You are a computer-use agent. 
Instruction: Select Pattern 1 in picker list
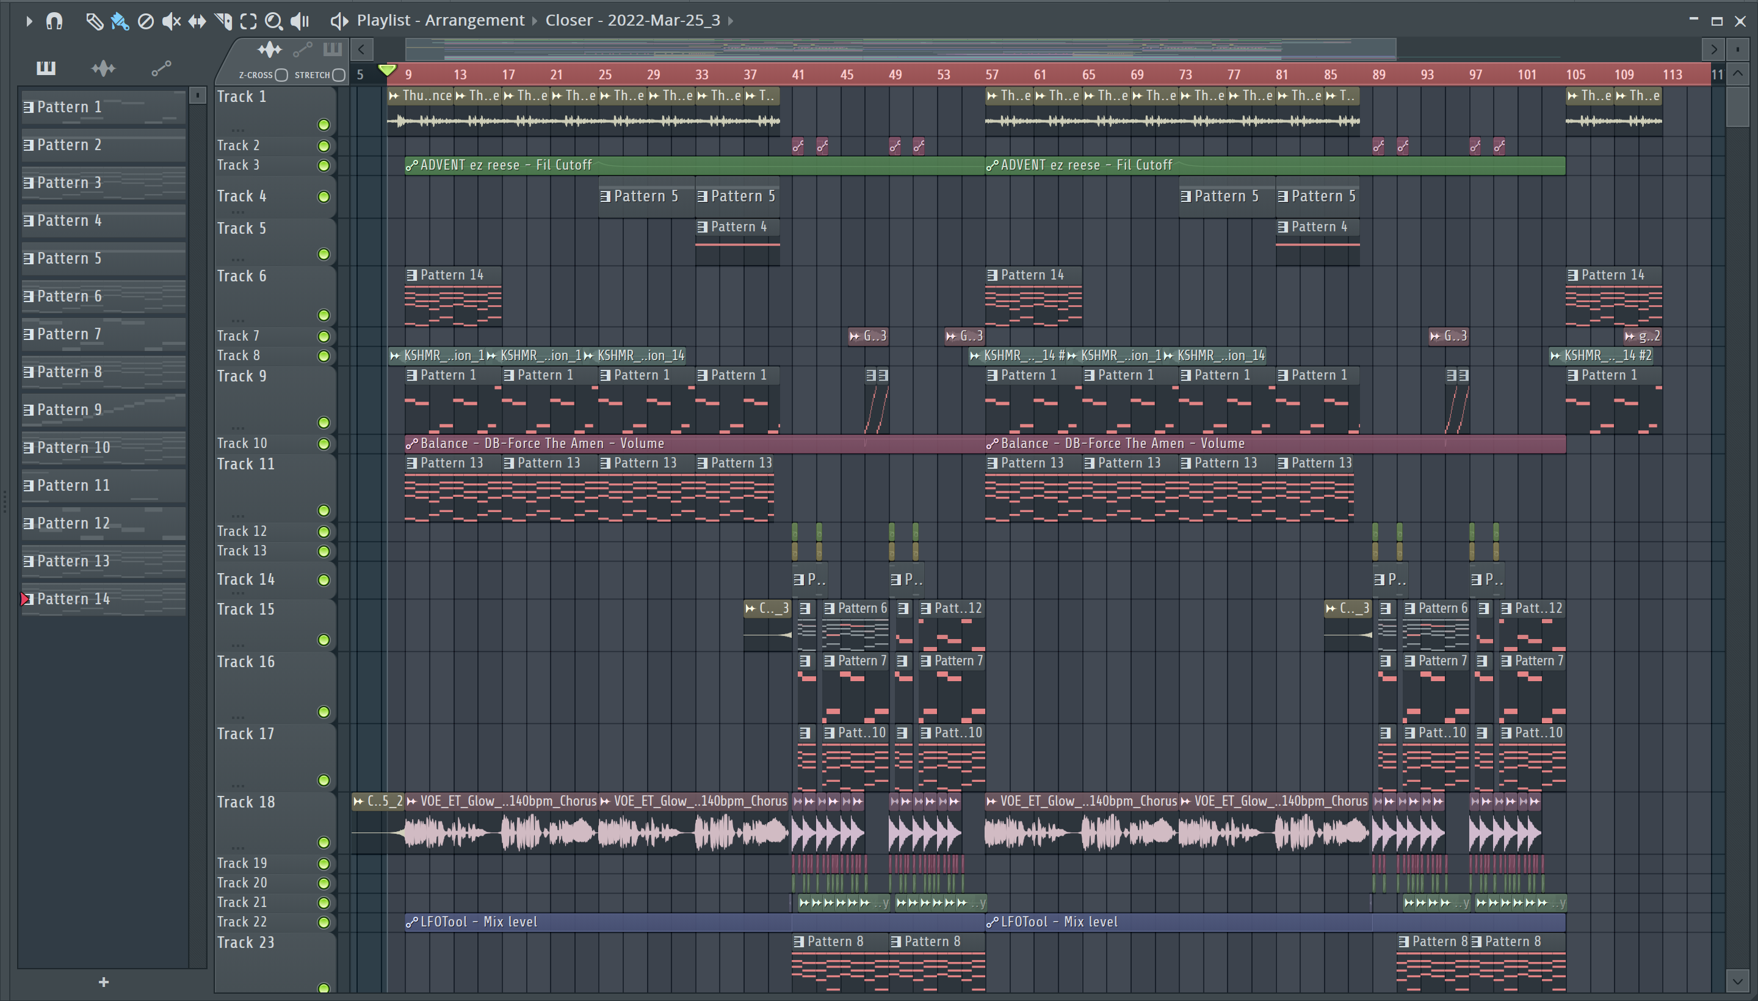coord(103,107)
